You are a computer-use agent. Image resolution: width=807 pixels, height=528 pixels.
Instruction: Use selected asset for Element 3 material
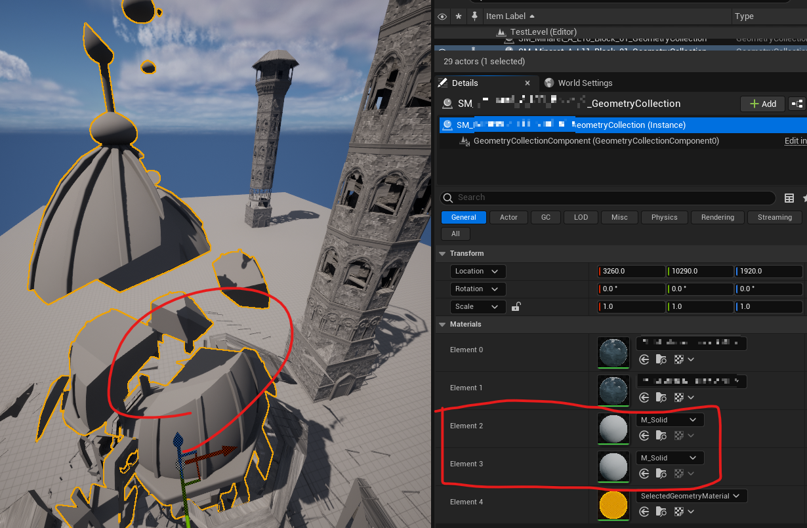tap(644, 474)
